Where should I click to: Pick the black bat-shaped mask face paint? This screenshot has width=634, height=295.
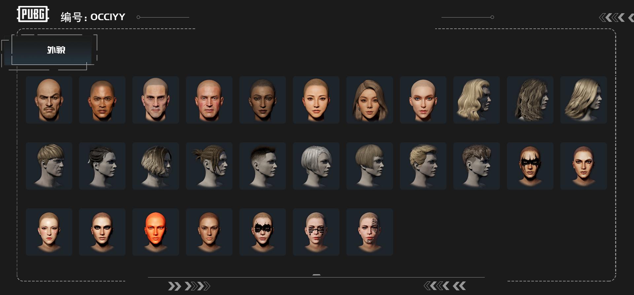pyautogui.click(x=263, y=232)
